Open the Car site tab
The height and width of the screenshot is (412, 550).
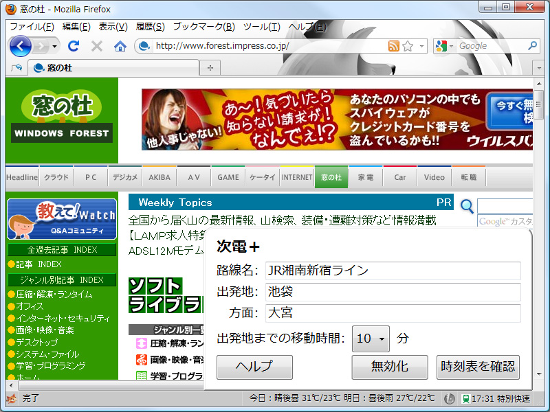[x=400, y=177]
